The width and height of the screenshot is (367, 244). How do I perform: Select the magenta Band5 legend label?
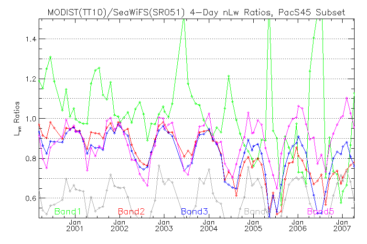[321, 212]
